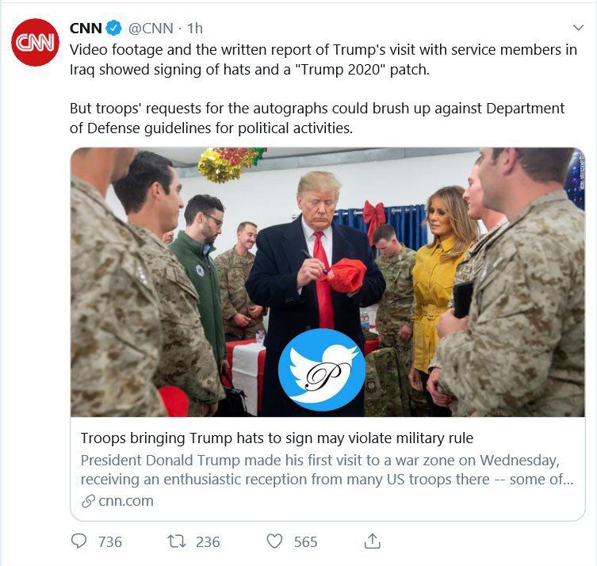
Task: Open the CNN profile avatar
Action: (x=35, y=42)
